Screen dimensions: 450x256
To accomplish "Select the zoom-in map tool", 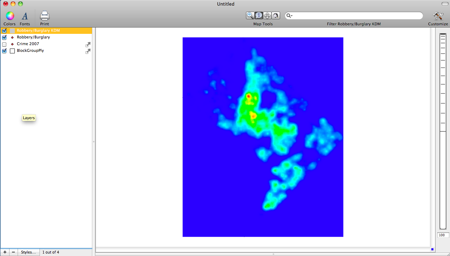I will [250, 15].
